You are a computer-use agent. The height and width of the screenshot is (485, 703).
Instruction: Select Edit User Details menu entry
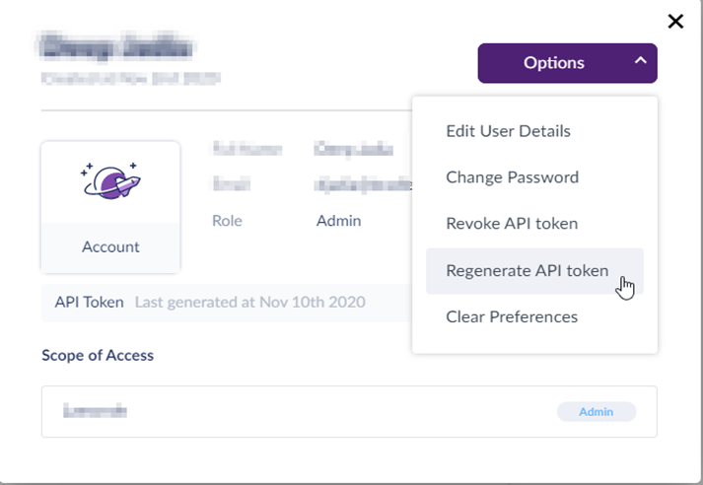pyautogui.click(x=508, y=131)
